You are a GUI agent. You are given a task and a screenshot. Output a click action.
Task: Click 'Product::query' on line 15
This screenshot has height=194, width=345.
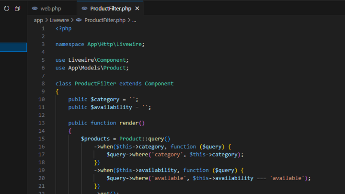141,139
